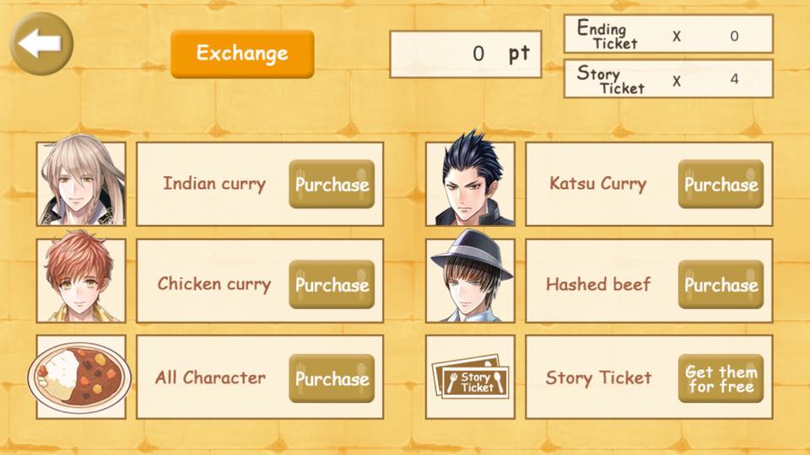This screenshot has width=810, height=455.
Task: Tap the Story Ticket counter at top
Action: point(668,78)
